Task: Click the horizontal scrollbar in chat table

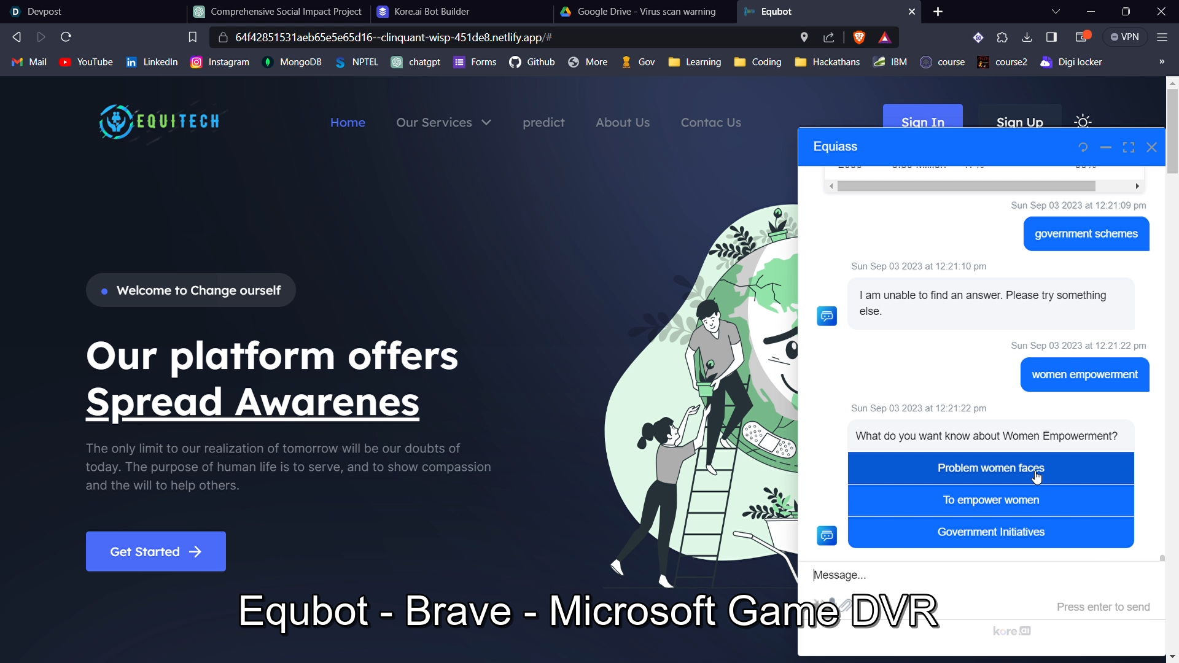Action: [965, 186]
